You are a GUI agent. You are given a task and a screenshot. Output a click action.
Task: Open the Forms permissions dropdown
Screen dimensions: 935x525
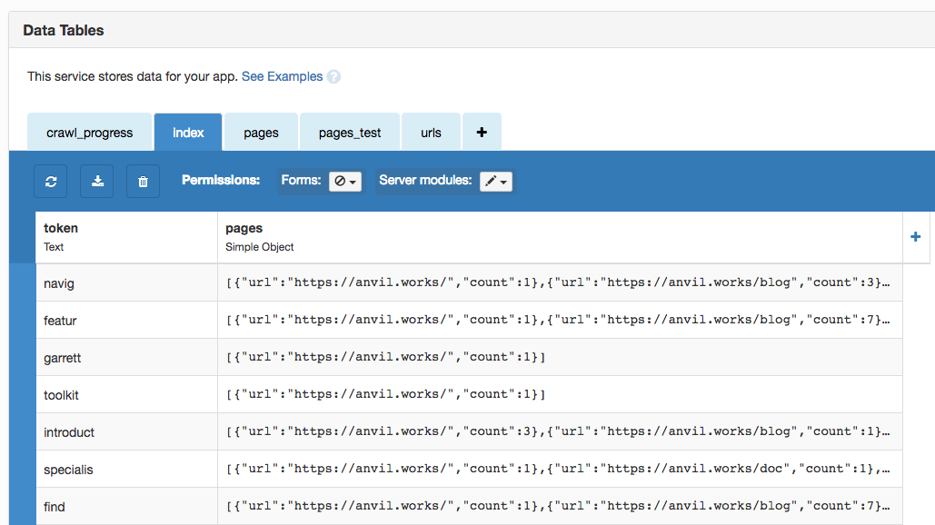coord(345,182)
